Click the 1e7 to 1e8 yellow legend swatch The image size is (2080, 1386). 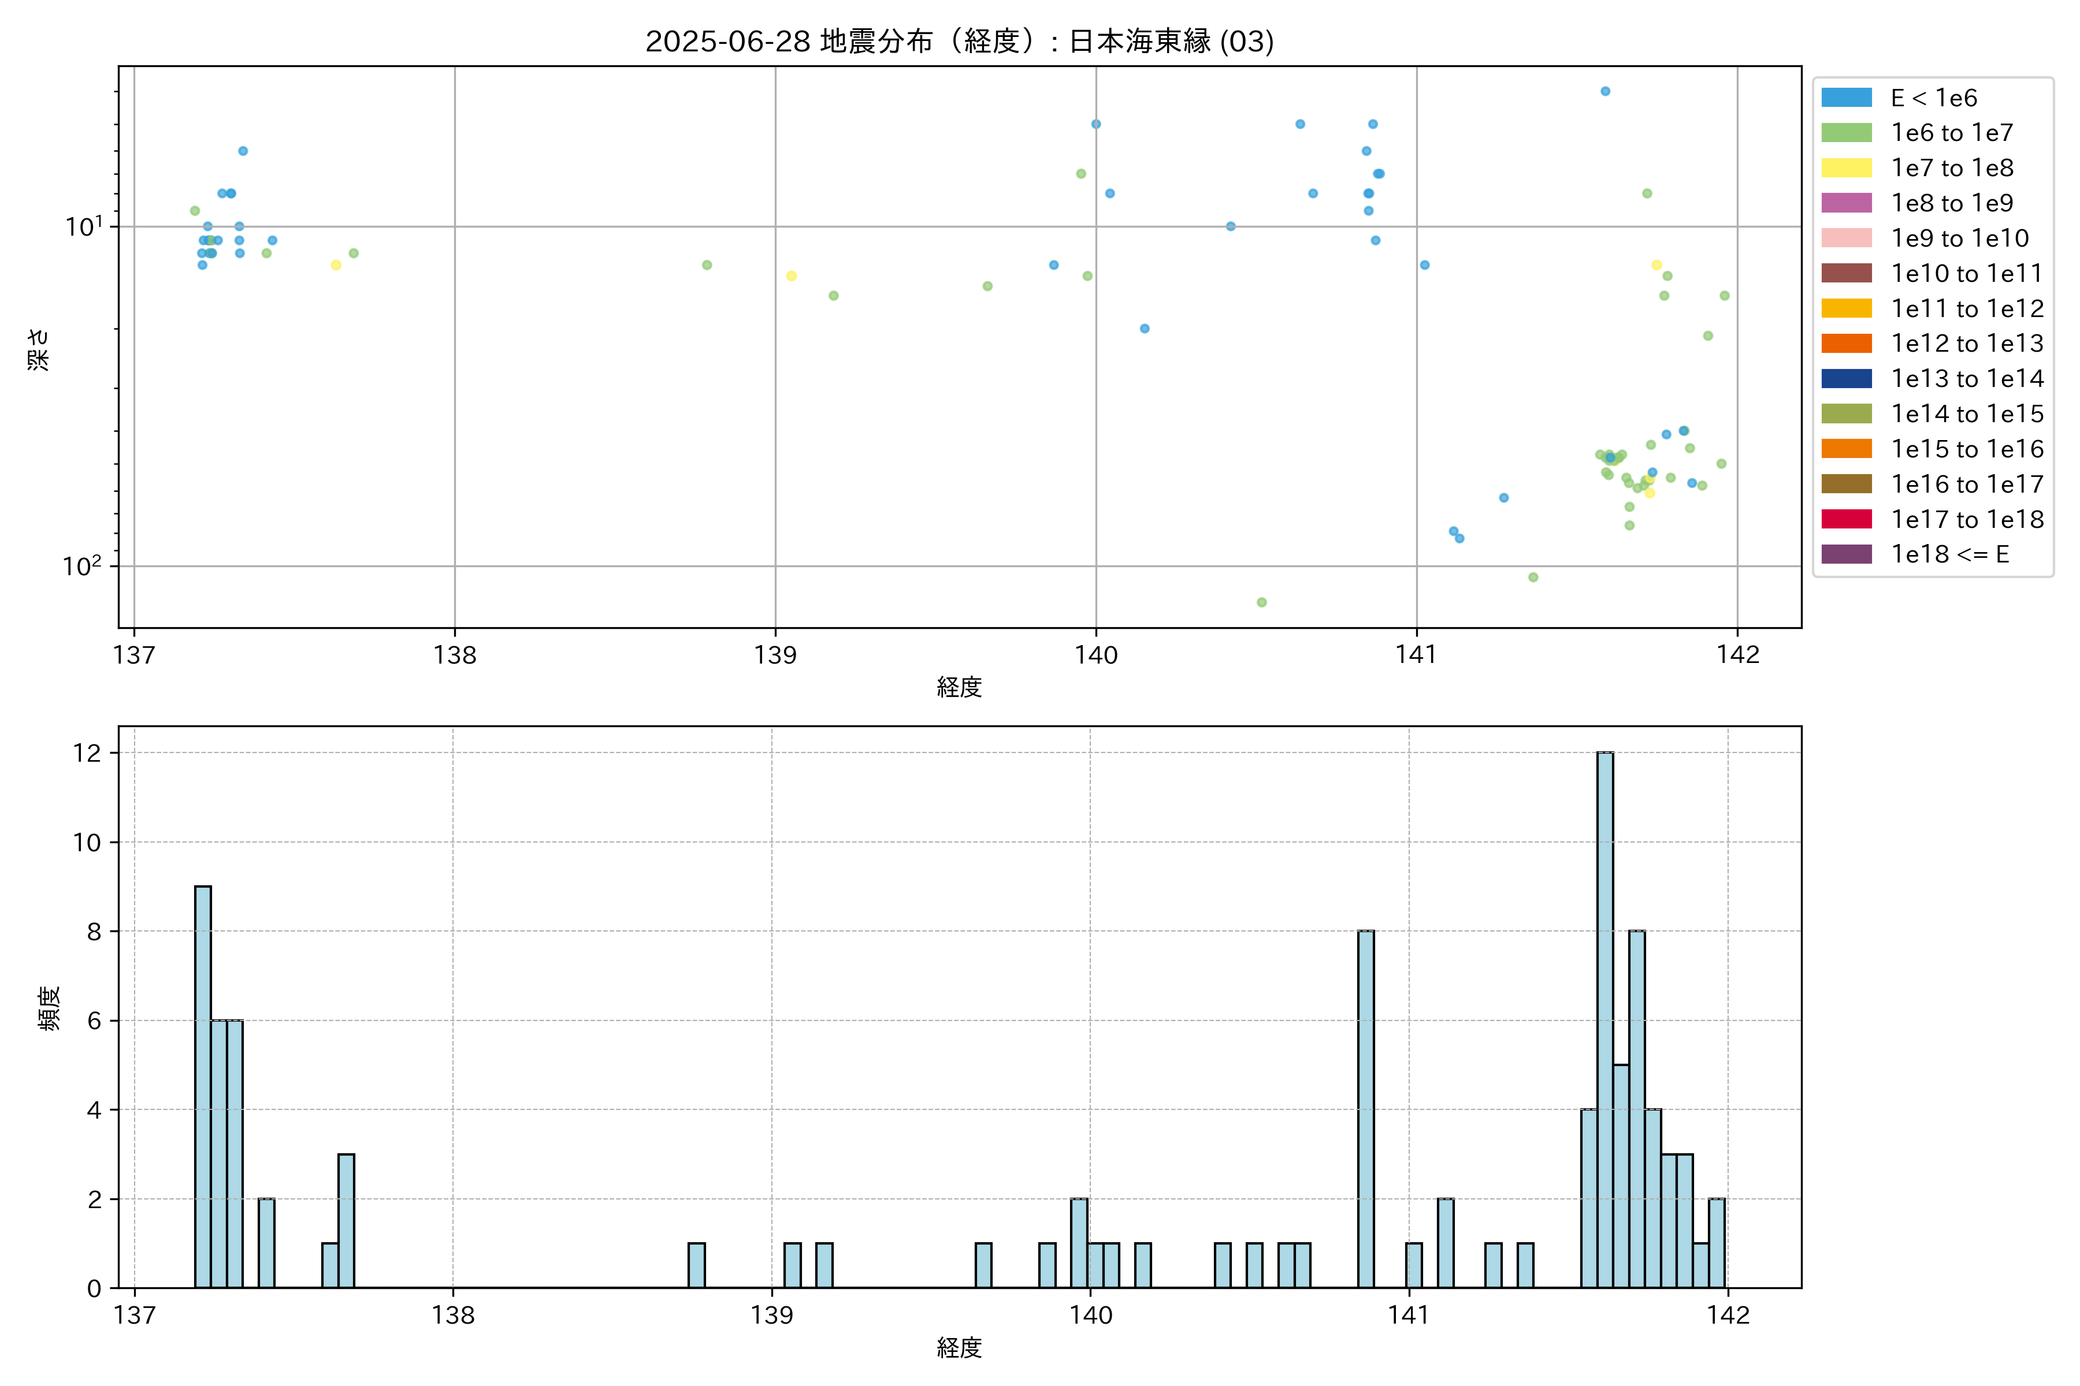(x=1845, y=168)
